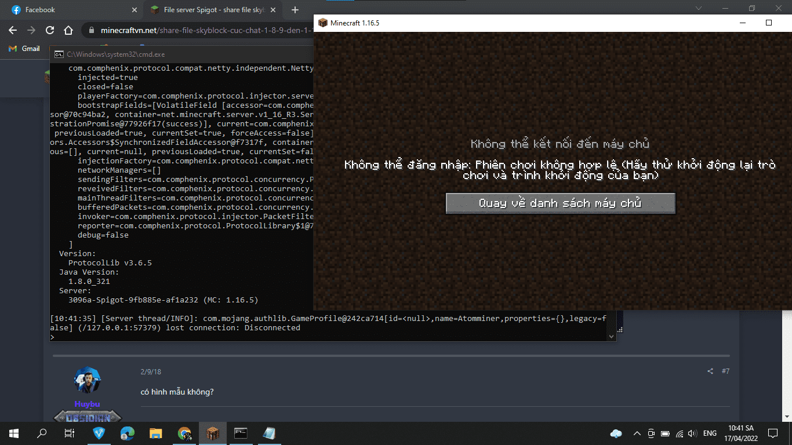
Task: Open Task View from the taskbar
Action: [70, 433]
